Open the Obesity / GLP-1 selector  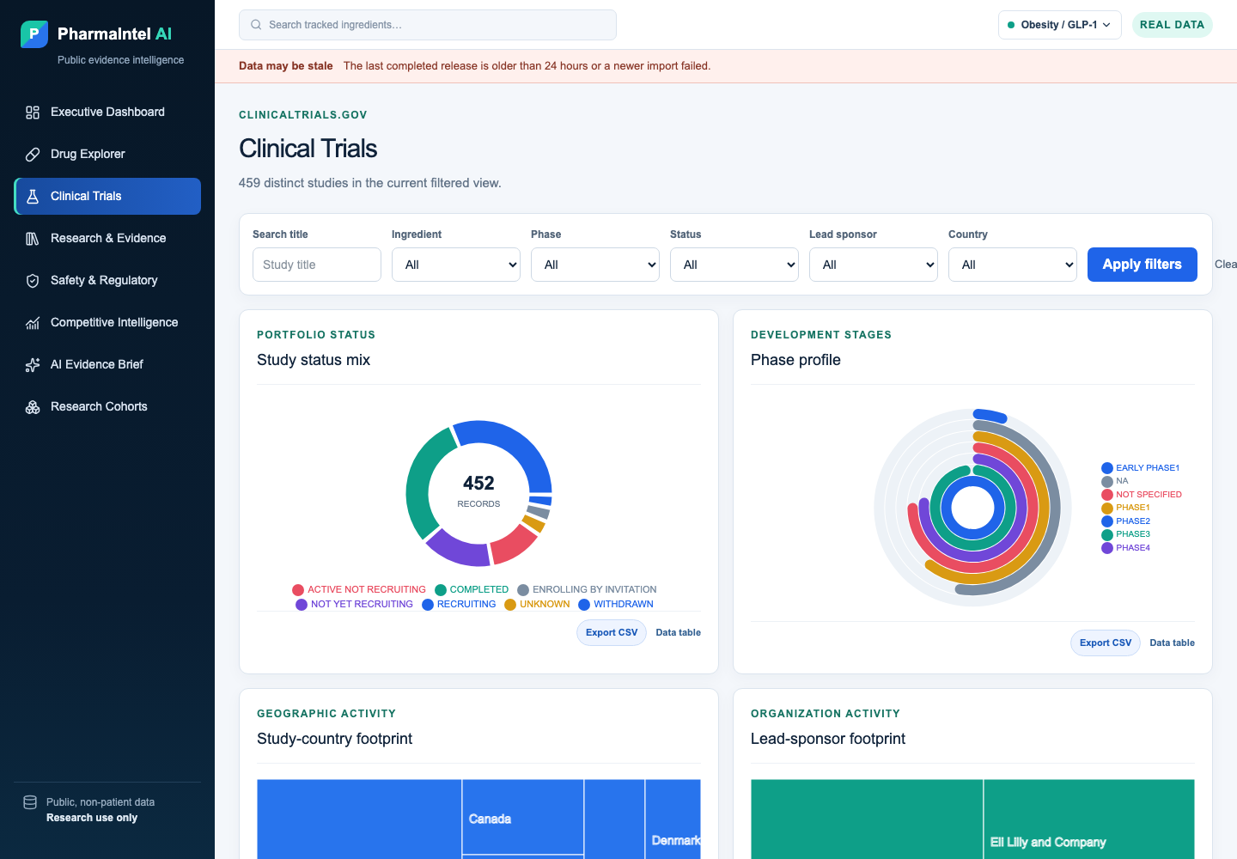click(x=1060, y=25)
